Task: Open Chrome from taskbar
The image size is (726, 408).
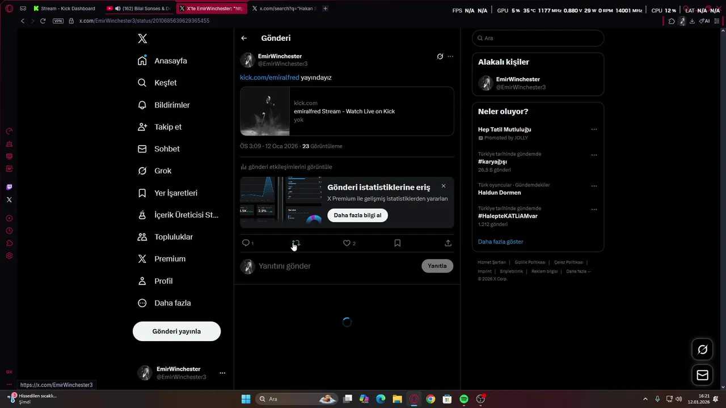Action: (x=430, y=399)
